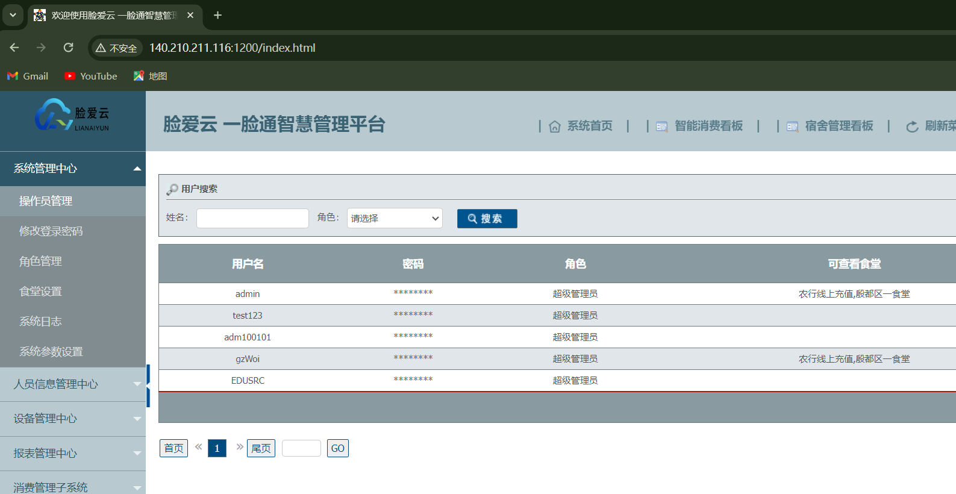Open 修改登录密码 in the sidebar
The width and height of the screenshot is (956, 494).
[x=73, y=231]
